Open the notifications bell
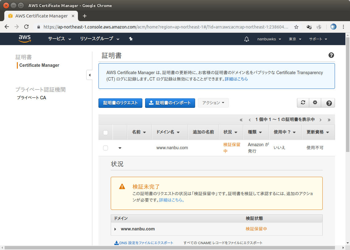Screen dimensions: 350x250 click(247, 39)
